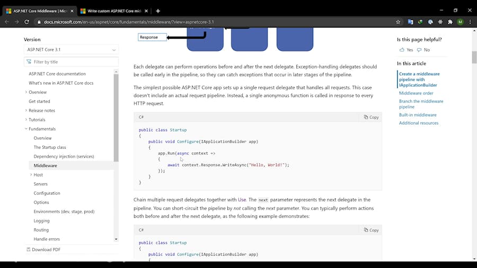Click the gear-like extension icon in toolbar
This screenshot has height=268, width=477.
click(440, 22)
